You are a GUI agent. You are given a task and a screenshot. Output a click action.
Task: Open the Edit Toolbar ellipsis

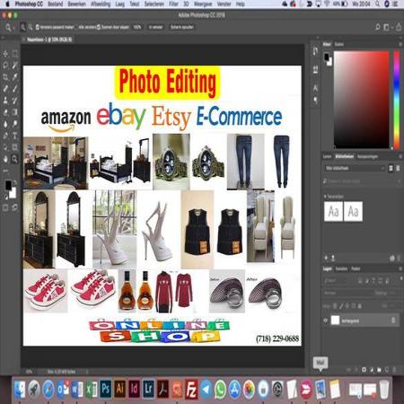(x=5, y=171)
